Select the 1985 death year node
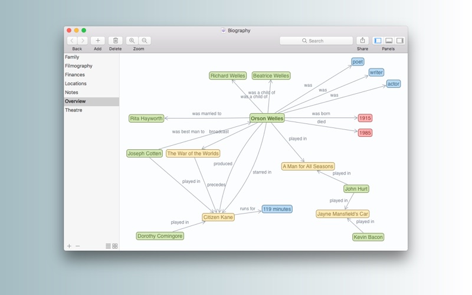This screenshot has height=295, width=472. coord(365,133)
